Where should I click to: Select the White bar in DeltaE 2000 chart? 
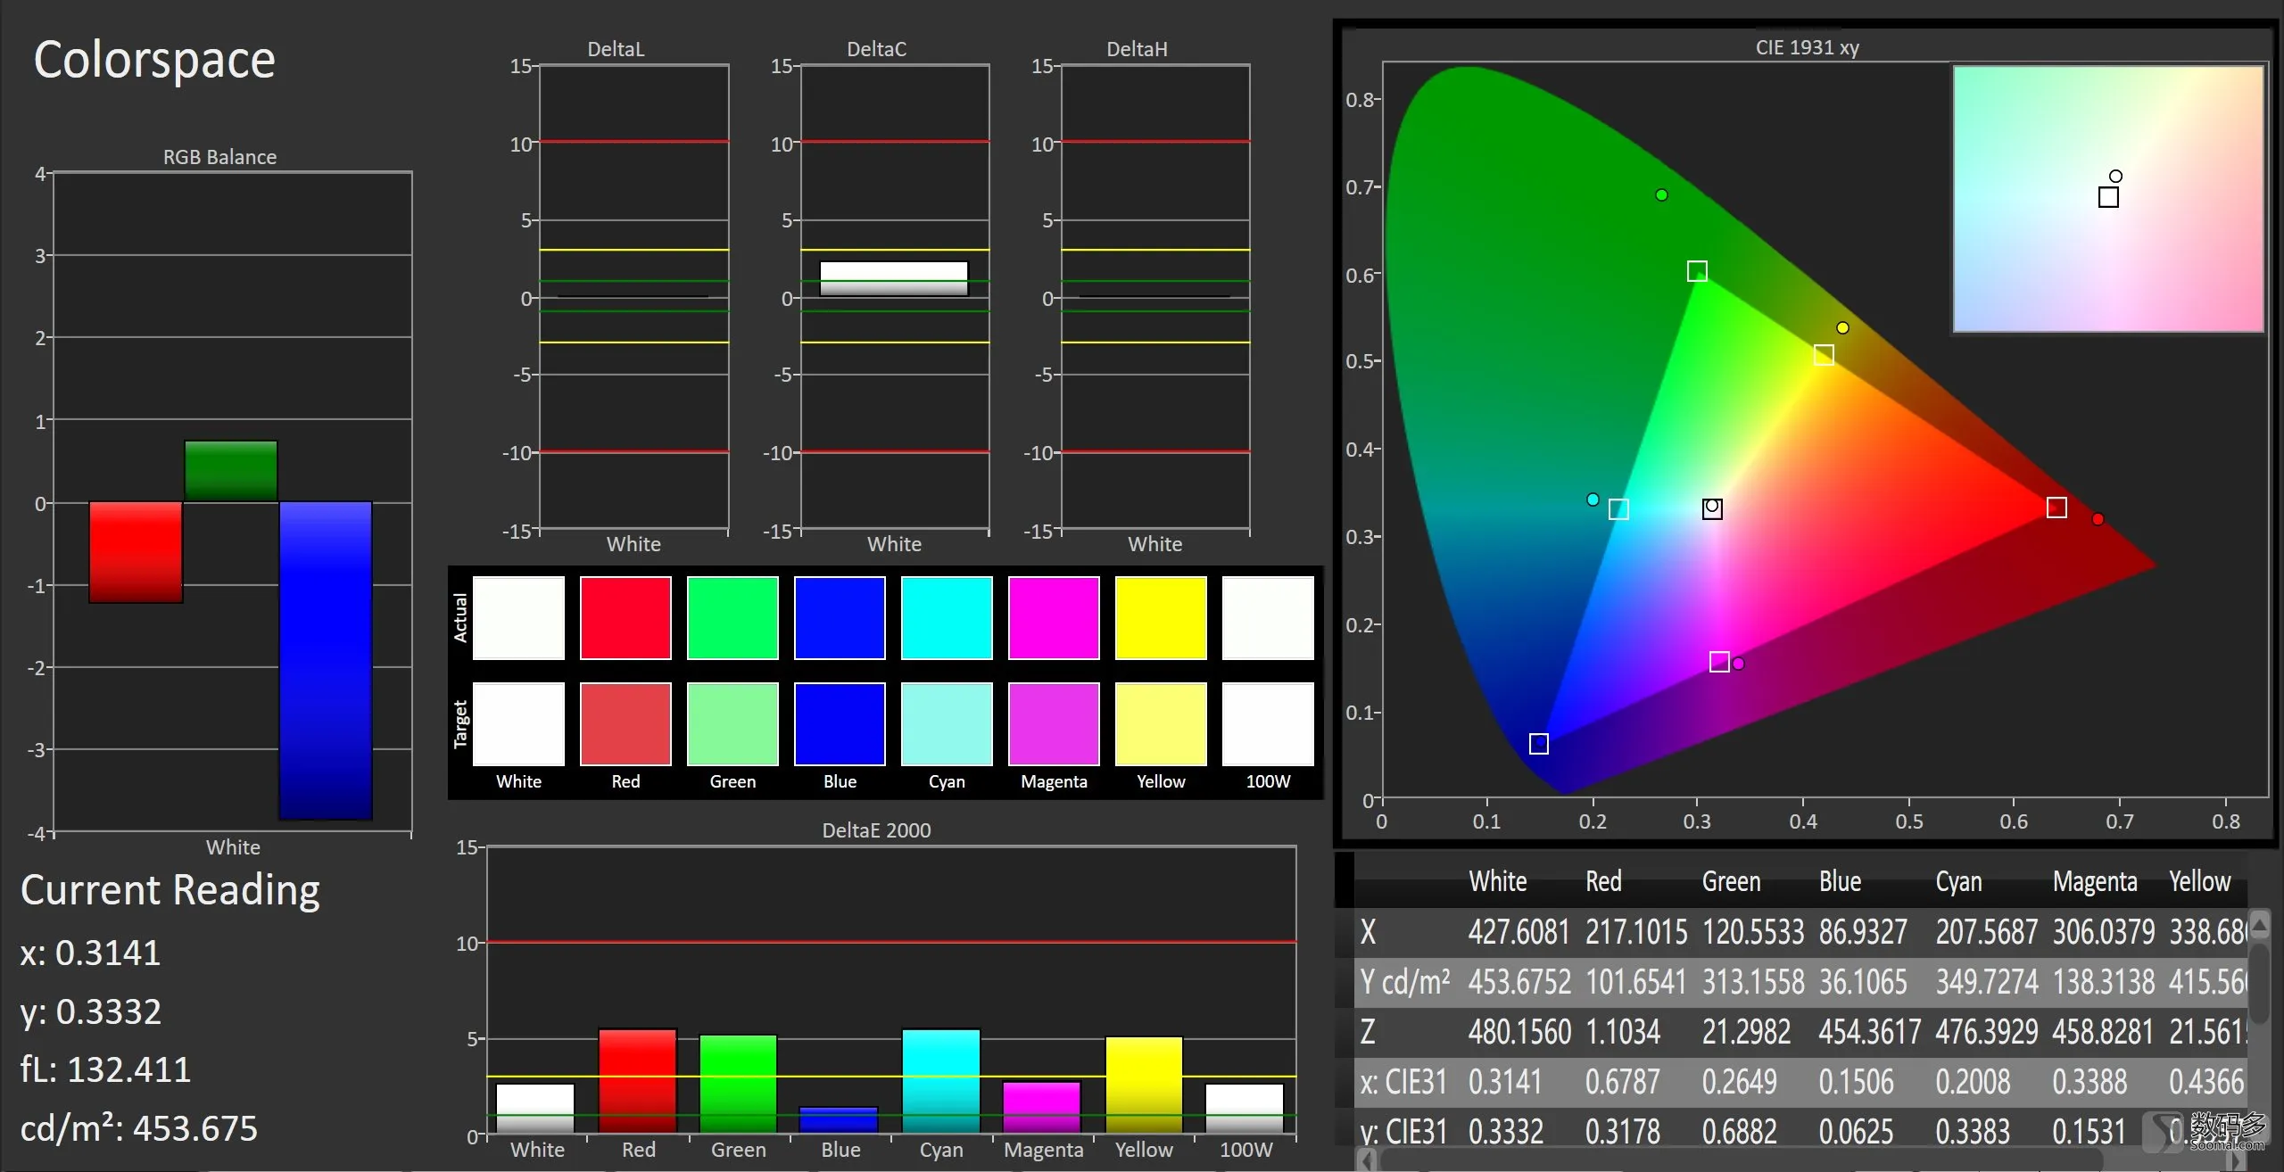click(x=535, y=1109)
